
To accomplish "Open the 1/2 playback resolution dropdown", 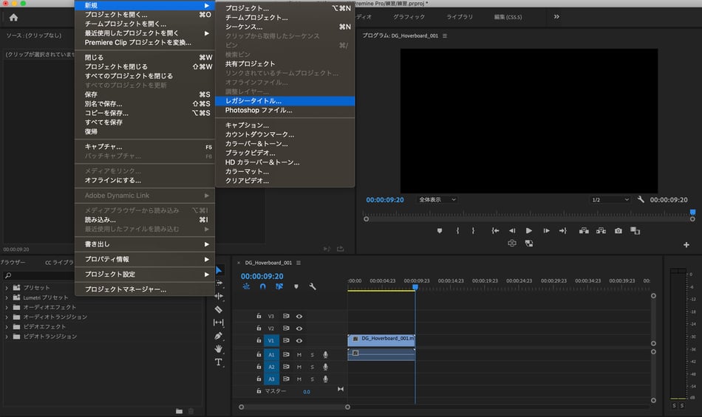I will tap(610, 200).
